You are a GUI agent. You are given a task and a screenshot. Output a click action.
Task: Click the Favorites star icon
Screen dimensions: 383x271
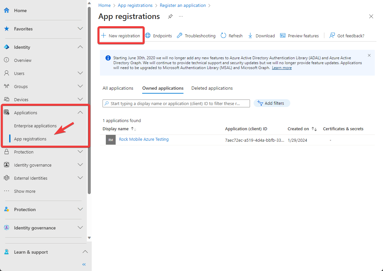[x=7, y=28]
